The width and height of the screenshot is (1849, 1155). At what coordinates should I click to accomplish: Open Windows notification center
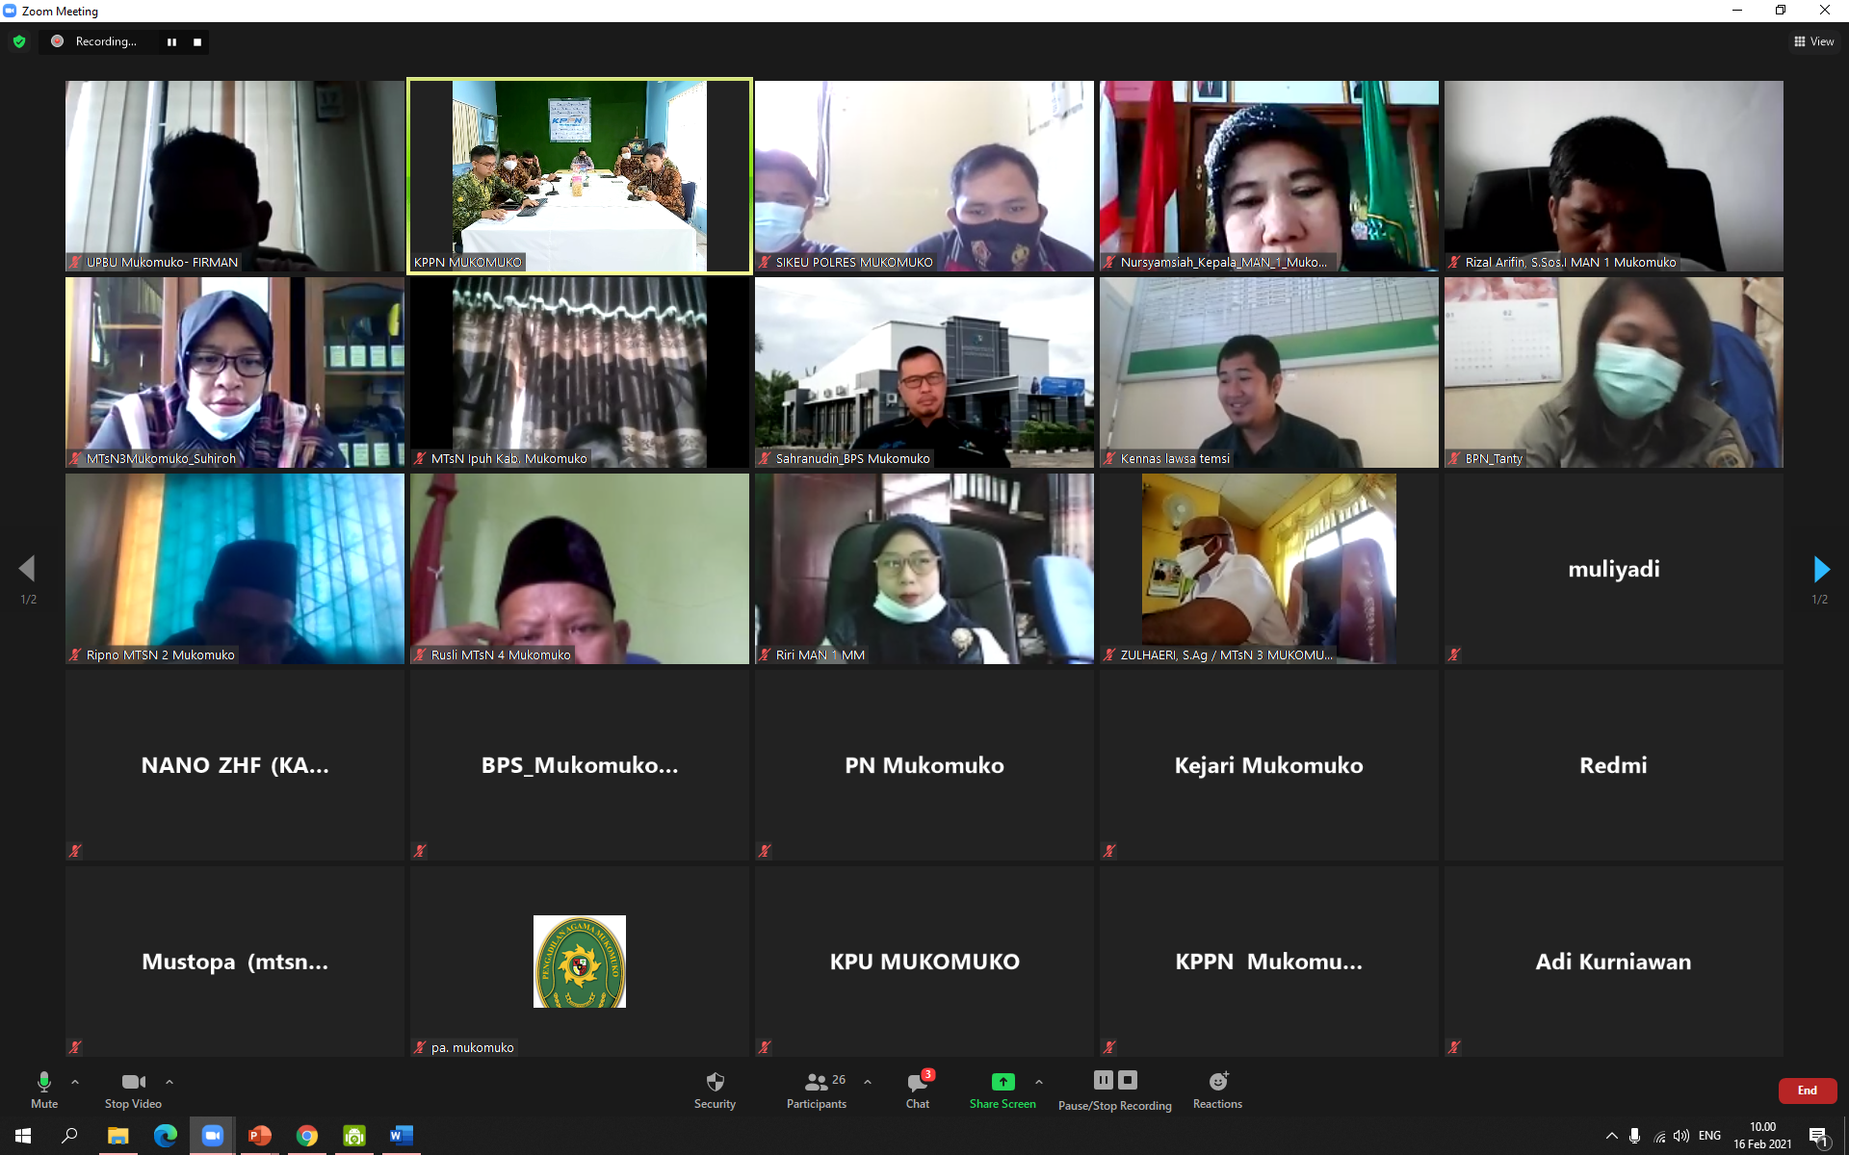[x=1819, y=1137]
